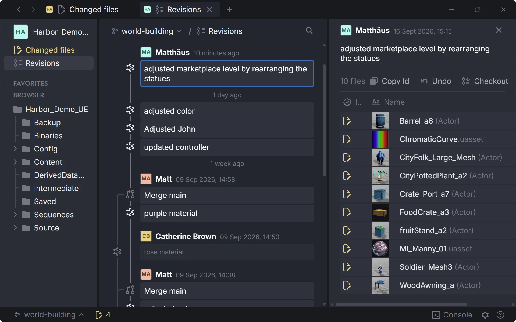516x322 pixels.
Task: Click the merge icon beside Matt 14:58 Merge main
Action: [130, 194]
